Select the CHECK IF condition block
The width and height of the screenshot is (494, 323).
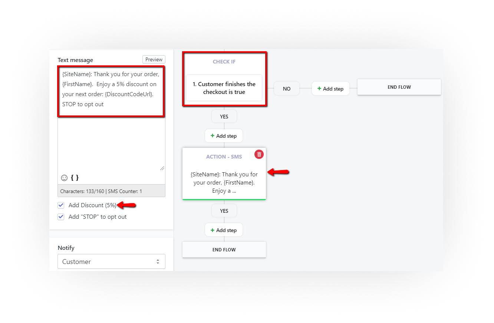[x=224, y=62]
